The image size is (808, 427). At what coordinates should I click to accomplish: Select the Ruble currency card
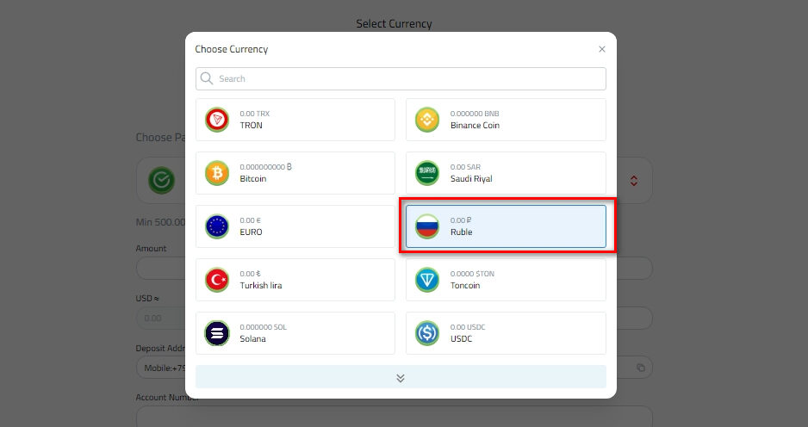pyautogui.click(x=506, y=226)
